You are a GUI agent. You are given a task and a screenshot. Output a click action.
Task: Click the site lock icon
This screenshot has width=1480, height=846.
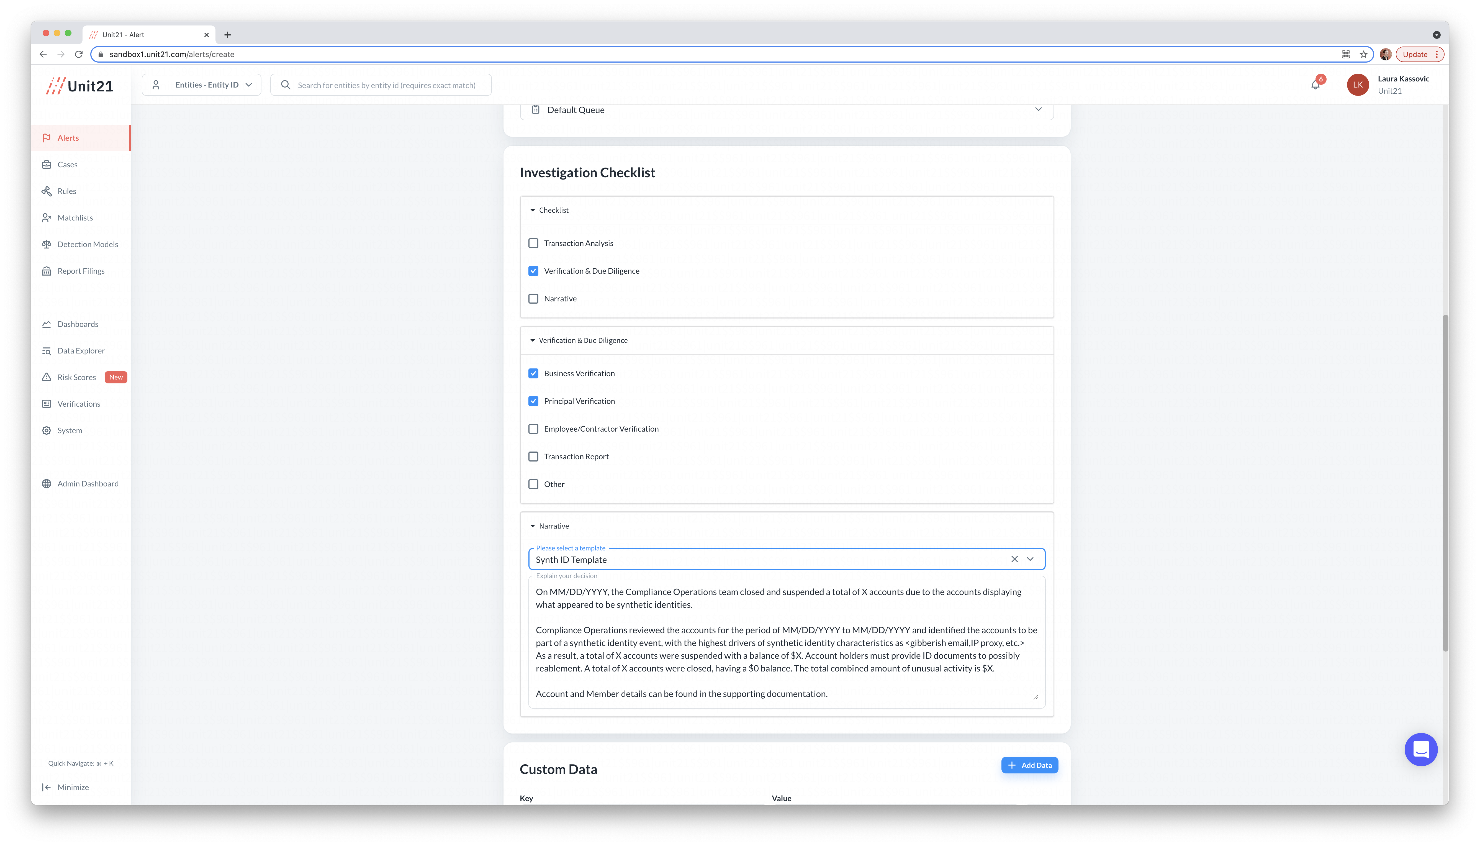tap(101, 54)
